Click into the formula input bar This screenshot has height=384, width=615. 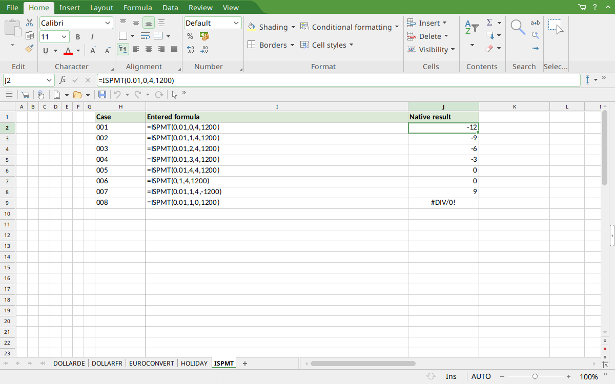coord(338,80)
